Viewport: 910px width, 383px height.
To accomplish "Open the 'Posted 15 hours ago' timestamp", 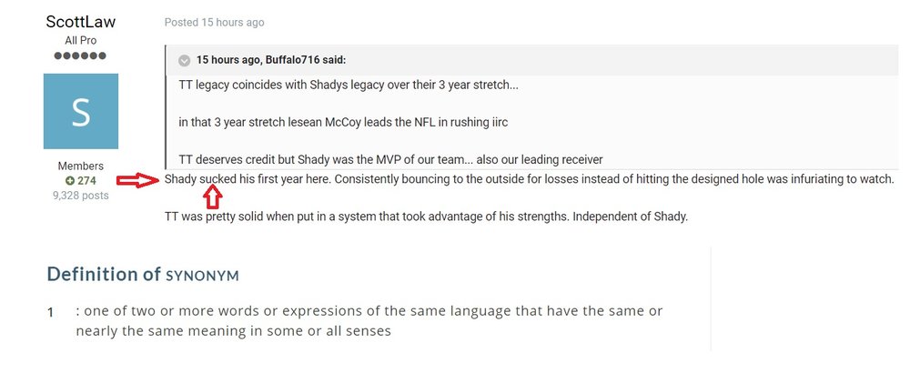I will click(x=214, y=23).
